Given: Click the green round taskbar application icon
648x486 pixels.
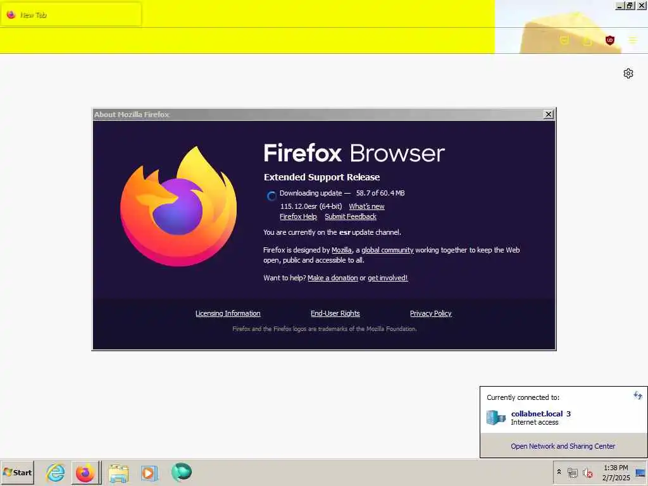Looking at the screenshot, I should (181, 472).
